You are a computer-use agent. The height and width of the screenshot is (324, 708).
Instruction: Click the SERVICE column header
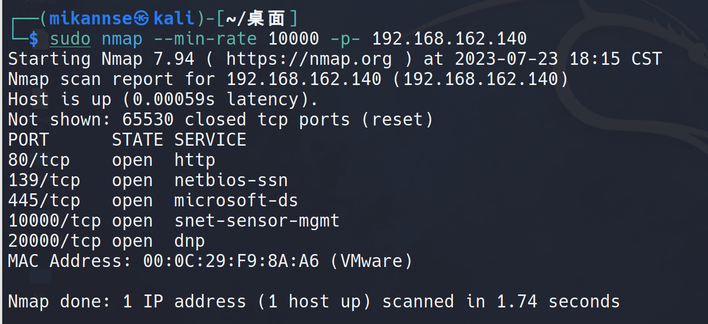click(x=210, y=140)
